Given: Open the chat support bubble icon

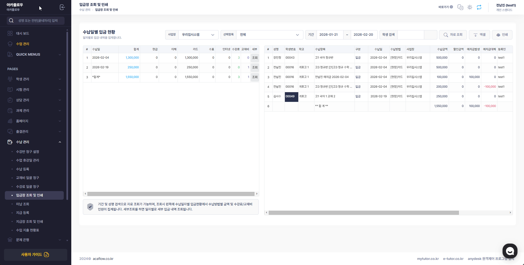Looking at the screenshot, I should click(x=510, y=251).
